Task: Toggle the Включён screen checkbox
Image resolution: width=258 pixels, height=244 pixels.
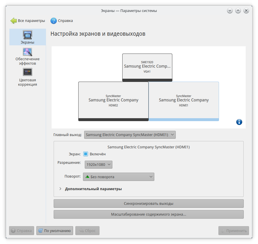Action: [86, 154]
